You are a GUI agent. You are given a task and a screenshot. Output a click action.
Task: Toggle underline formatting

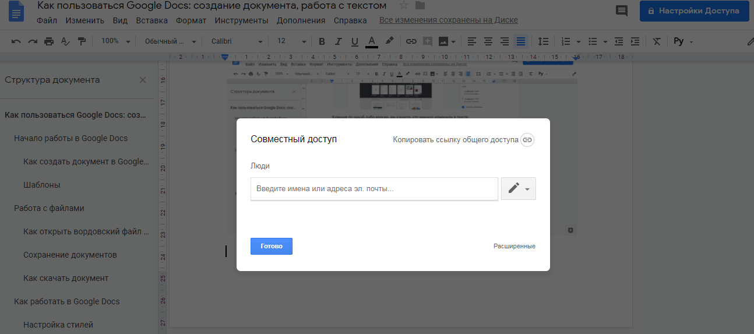click(354, 41)
